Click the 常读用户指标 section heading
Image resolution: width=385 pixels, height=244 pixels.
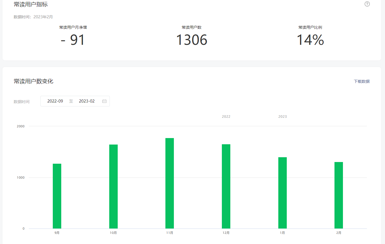(30, 4)
